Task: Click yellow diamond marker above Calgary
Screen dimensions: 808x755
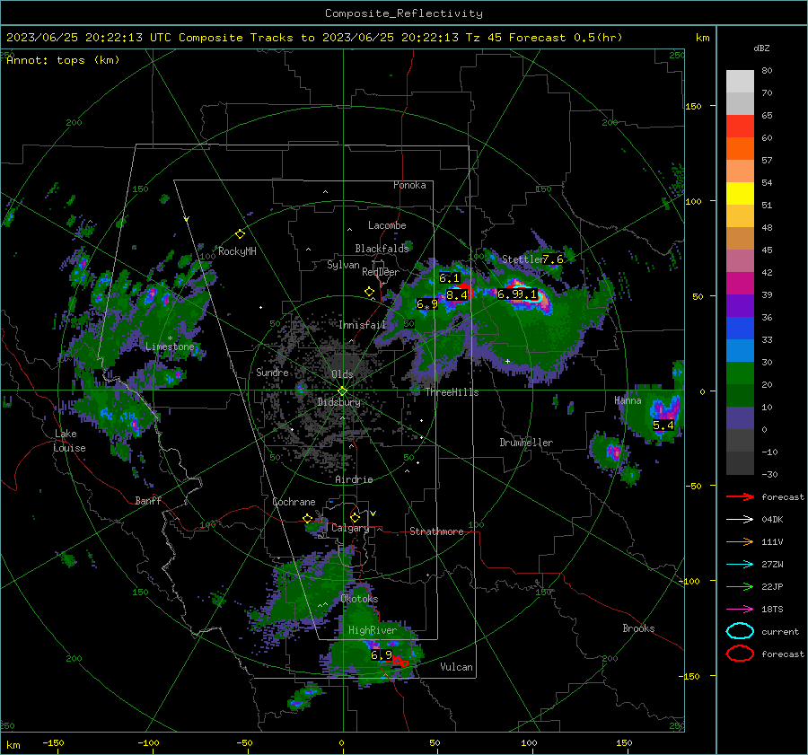Action: (355, 517)
